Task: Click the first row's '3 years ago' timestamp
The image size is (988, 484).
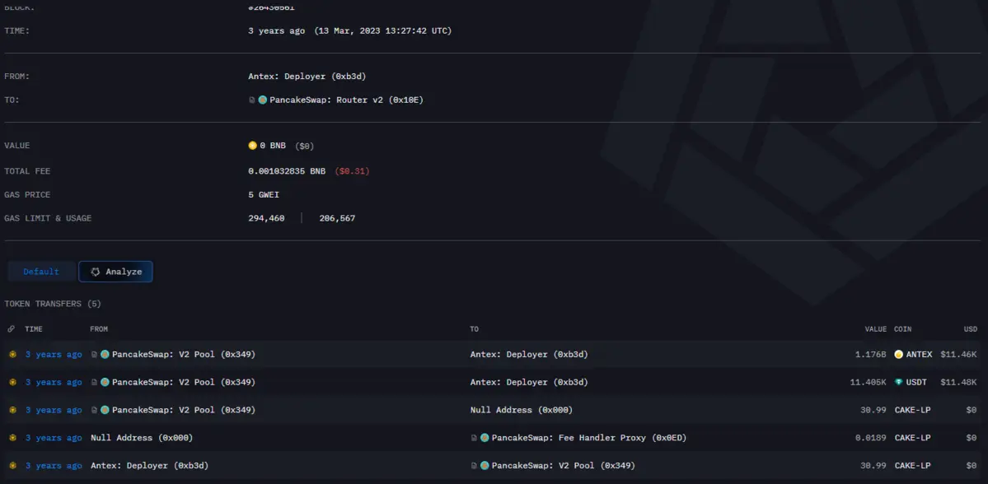Action: [x=54, y=355]
